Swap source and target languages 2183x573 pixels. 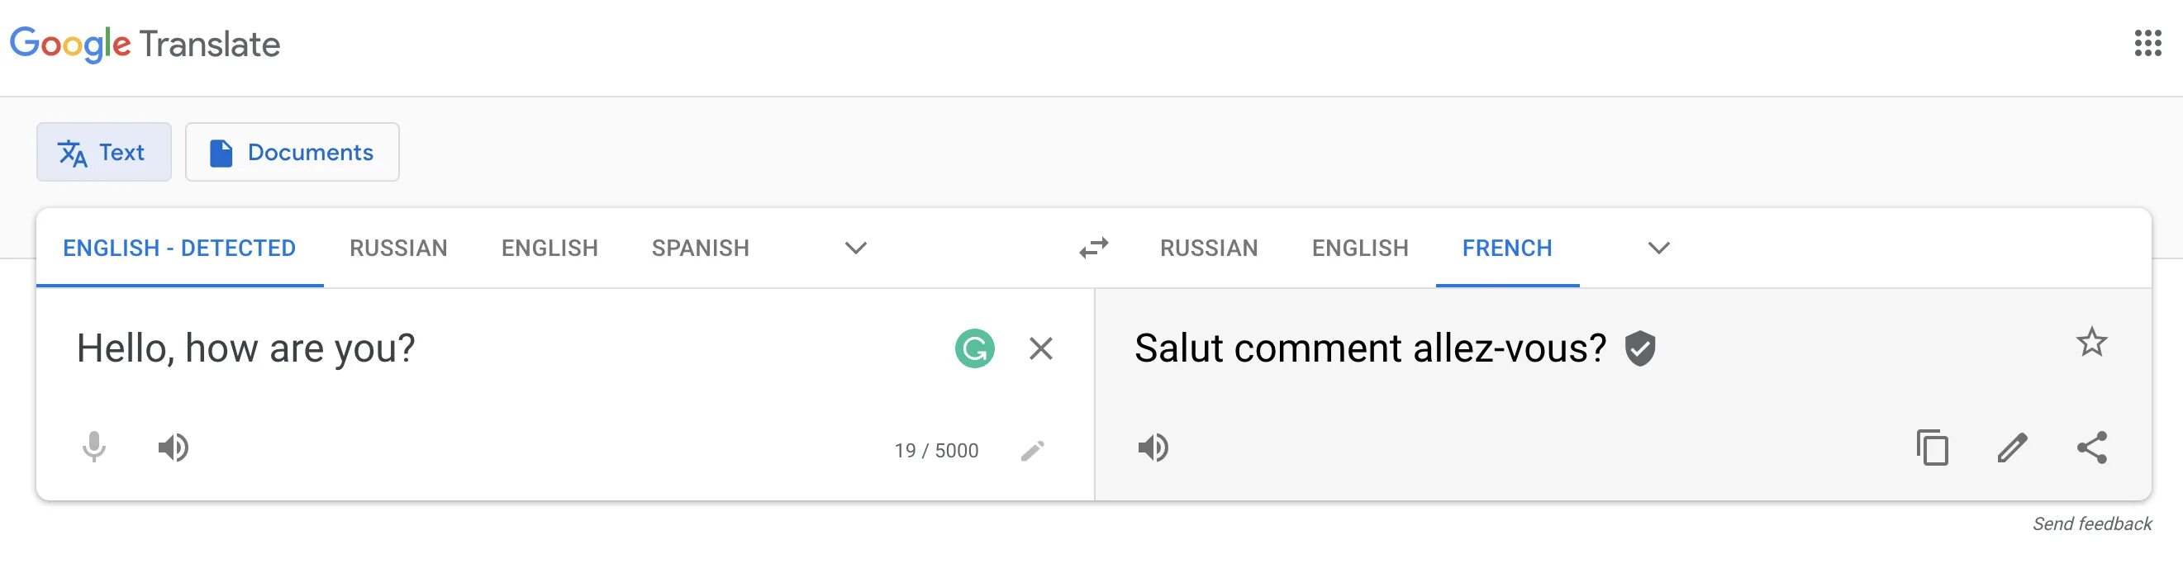click(x=1093, y=248)
